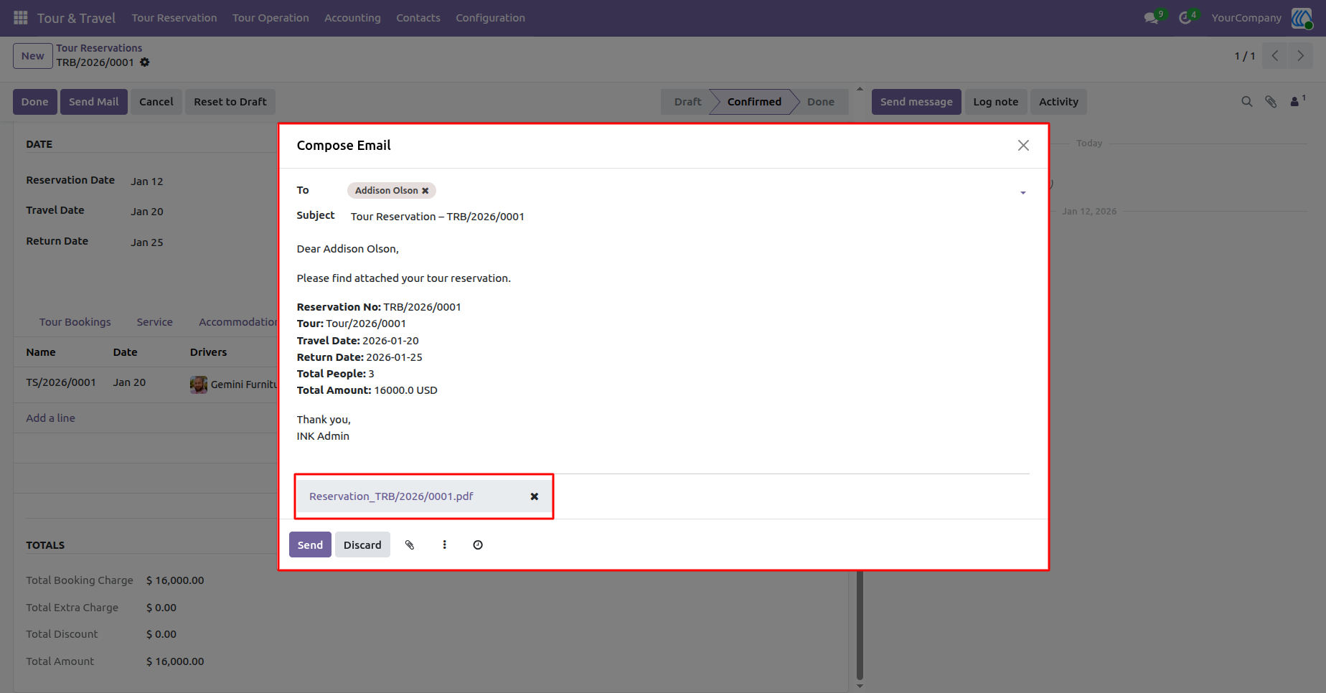
Task: Click the Send button in Compose Email
Action: (310, 545)
